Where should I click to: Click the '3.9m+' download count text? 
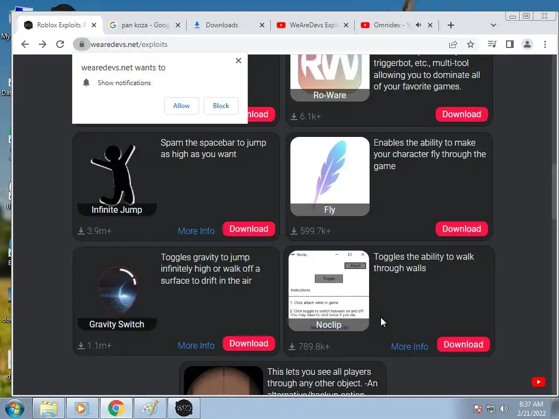pyautogui.click(x=99, y=231)
